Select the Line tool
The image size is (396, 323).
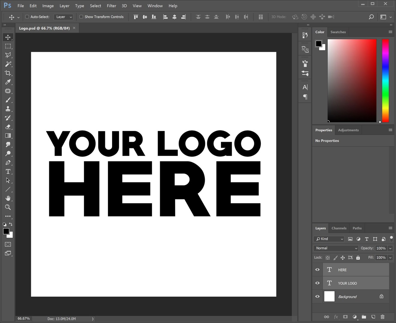8,189
